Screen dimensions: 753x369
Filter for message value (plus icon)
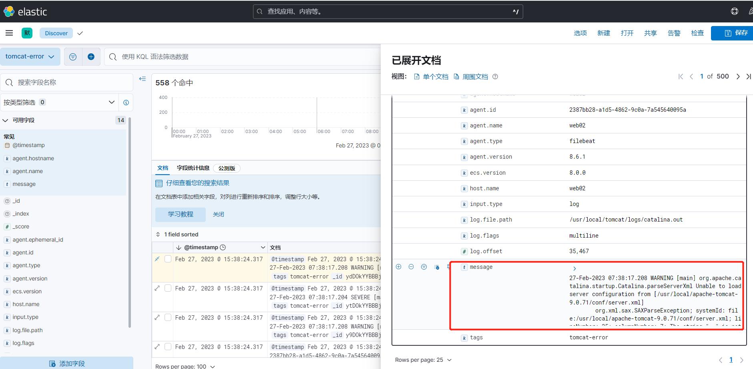[398, 267]
